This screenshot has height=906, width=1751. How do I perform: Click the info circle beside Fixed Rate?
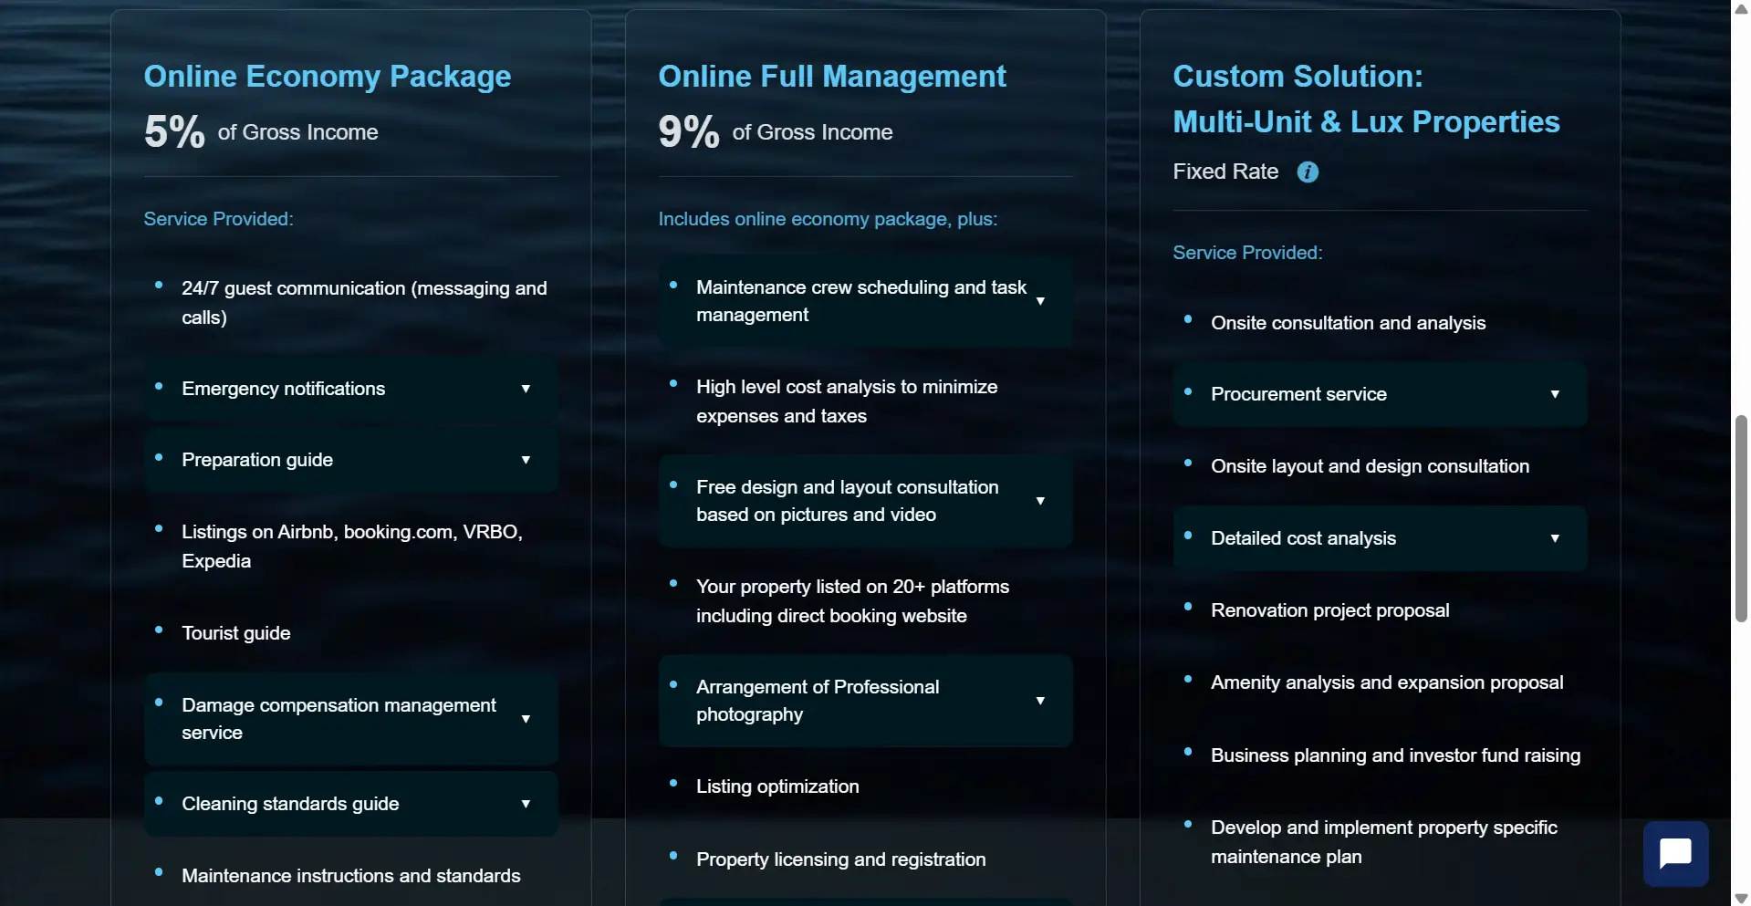click(x=1308, y=172)
